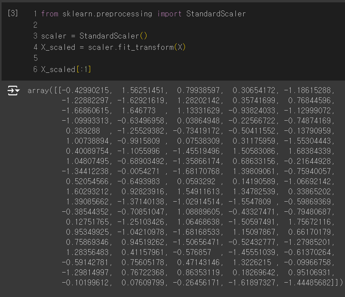
Task: Click output value 1.646773
Action: [x=139, y=111]
